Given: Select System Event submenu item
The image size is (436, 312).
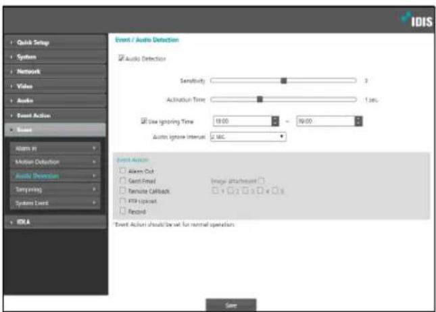Looking at the screenshot, I should coord(55,203).
